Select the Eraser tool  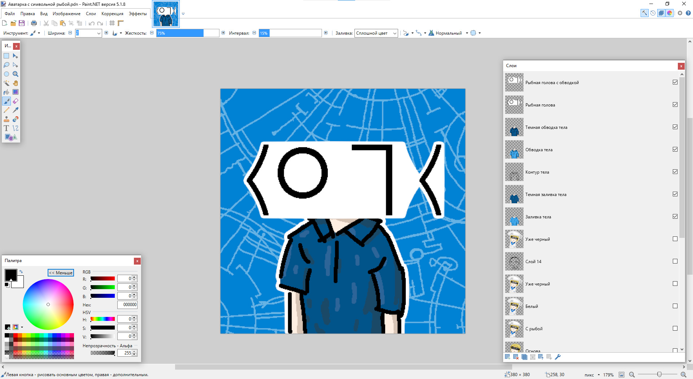(x=16, y=101)
